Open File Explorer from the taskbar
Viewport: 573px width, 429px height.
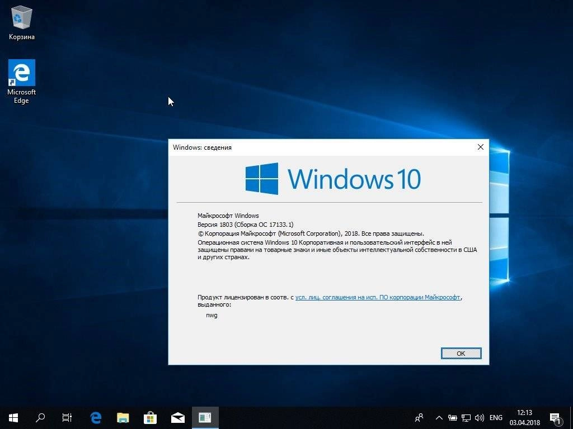(x=123, y=418)
